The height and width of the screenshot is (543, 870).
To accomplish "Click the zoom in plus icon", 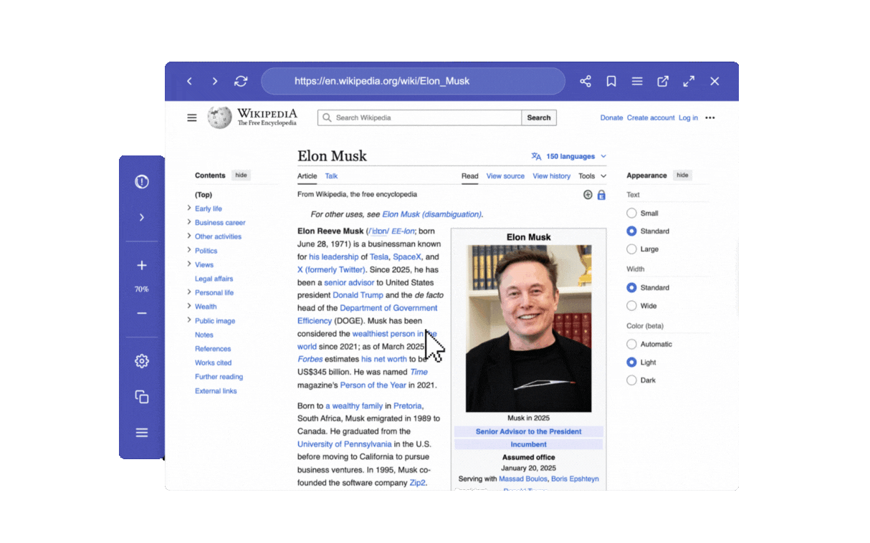I will point(142,266).
